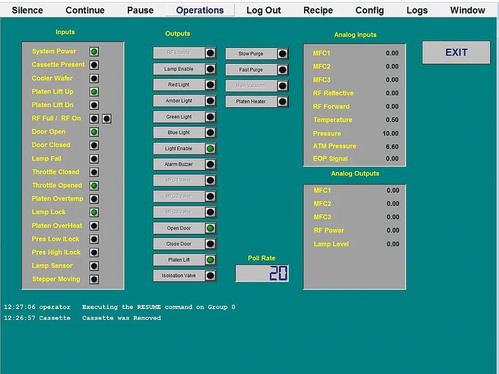Screen dimensions: 499x374
Task: Open the Recipe menu
Action: (318, 10)
